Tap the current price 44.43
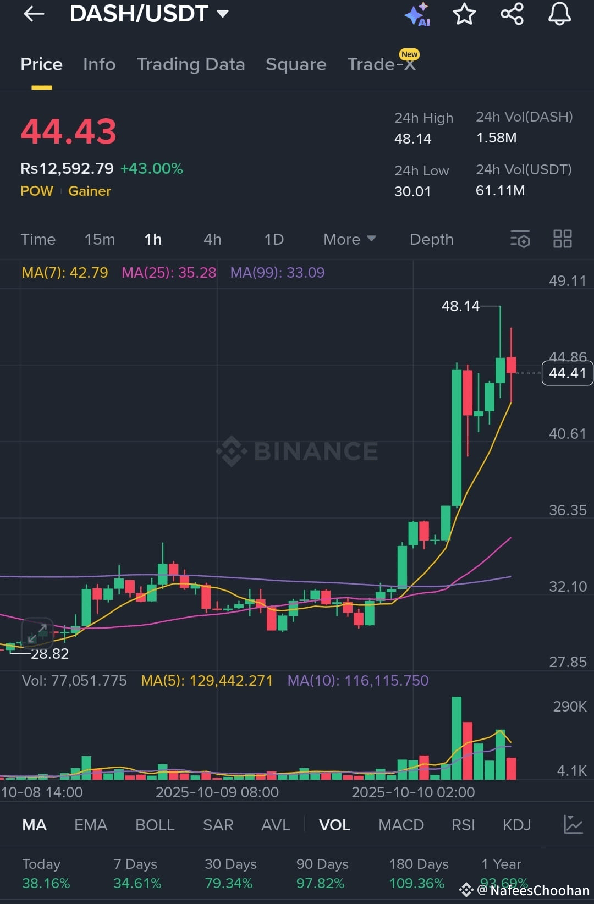594x904 pixels. 68,131
